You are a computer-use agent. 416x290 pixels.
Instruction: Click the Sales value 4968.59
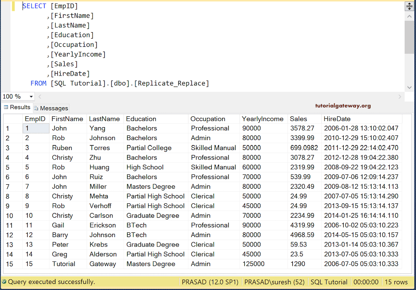(302, 235)
